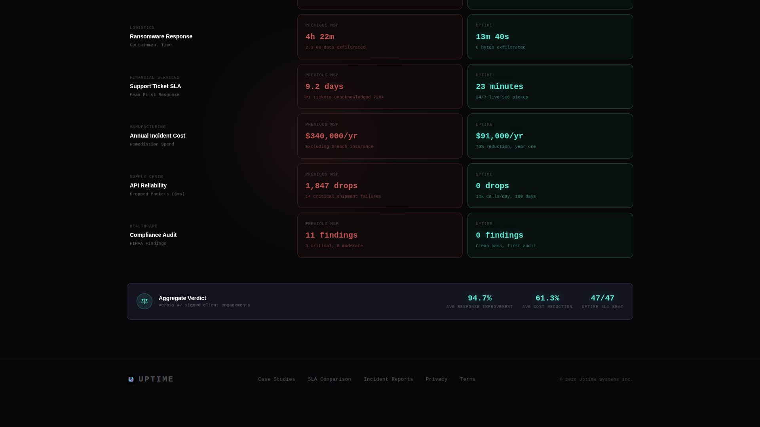The width and height of the screenshot is (760, 427).
Task: Select the Uptime 13m 40s card
Action: tap(550, 37)
